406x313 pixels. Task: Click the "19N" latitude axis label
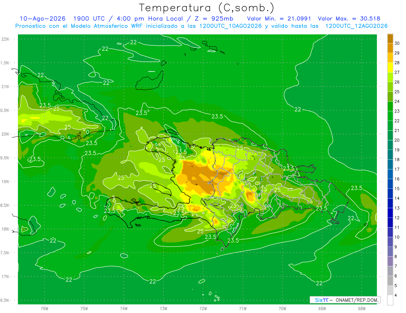coord(5,182)
